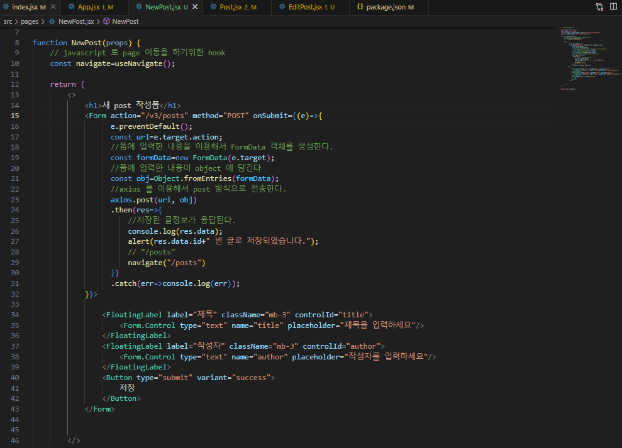Click the React icon on EditPost.jsx tab
Viewport: 622px width, 448px height.
click(282, 7)
